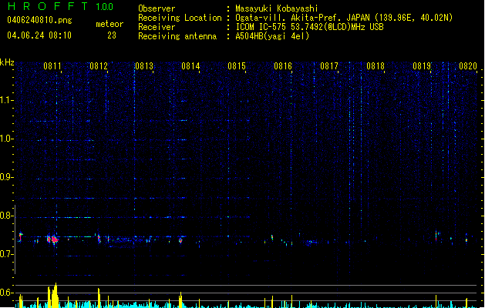Select receiver text ICOM IC-575 53.7492 MHz USB
The width and height of the screenshot is (485, 308).
tap(310, 27)
